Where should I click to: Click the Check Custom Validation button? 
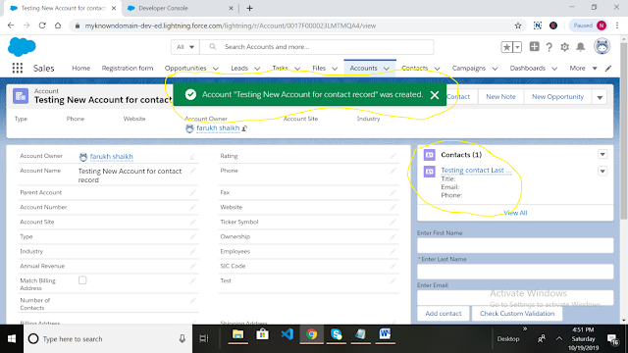(x=517, y=314)
